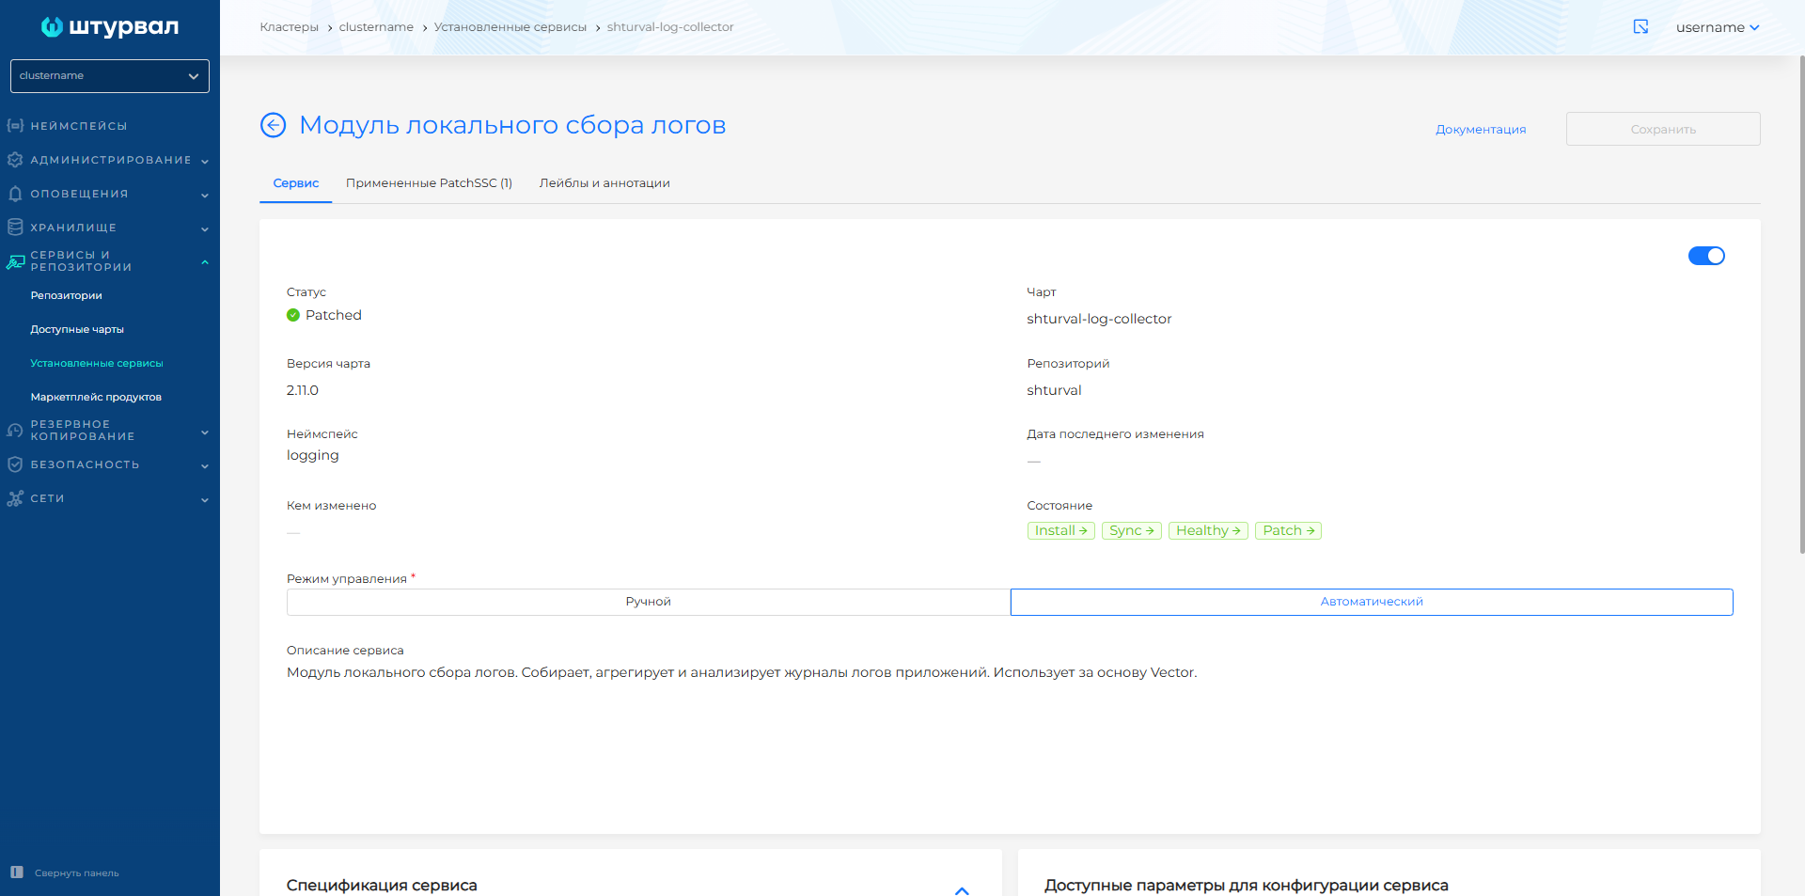Viewport: 1805px width, 896px height.
Task: Click the Хранилище database icon
Action: point(15,228)
